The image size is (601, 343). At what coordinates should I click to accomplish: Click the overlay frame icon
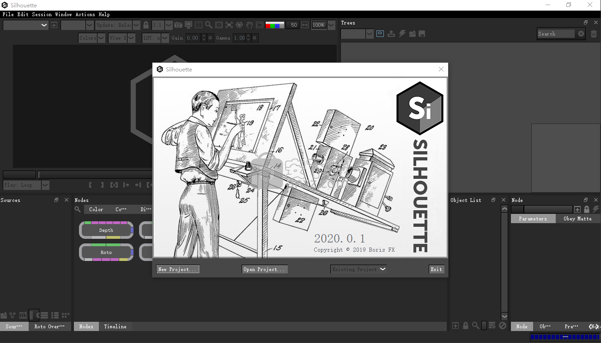tap(260, 25)
